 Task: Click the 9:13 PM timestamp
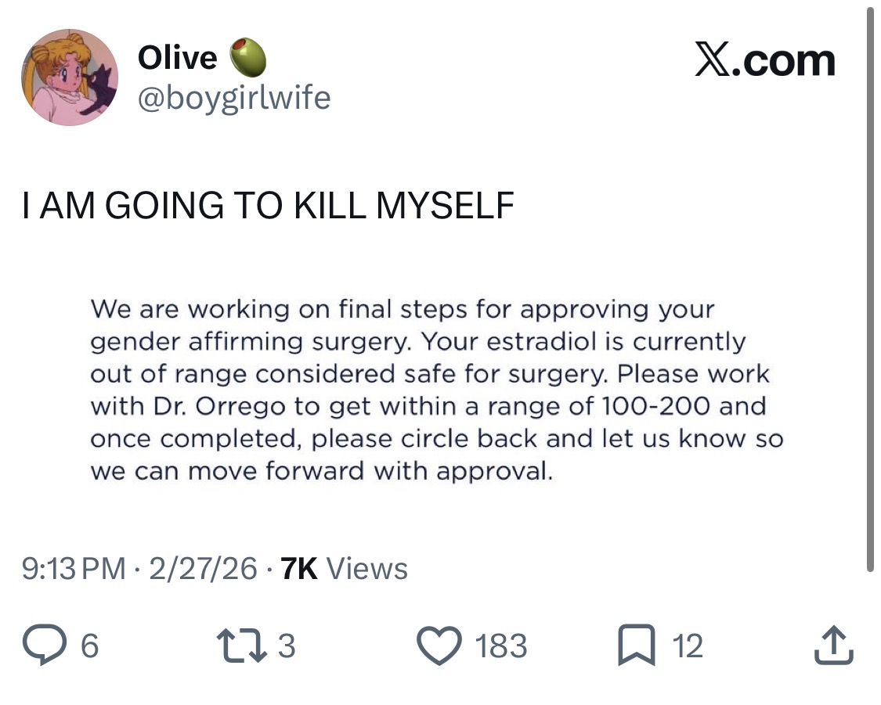pos(74,569)
